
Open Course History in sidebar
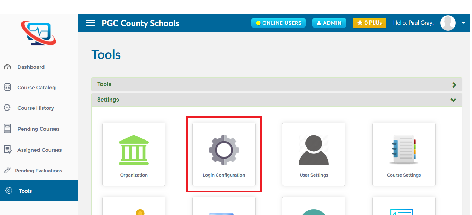[x=35, y=108]
